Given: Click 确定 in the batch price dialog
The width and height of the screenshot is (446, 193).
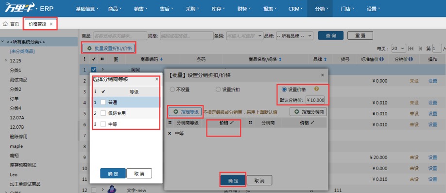Looking at the screenshot, I should 233,180.
